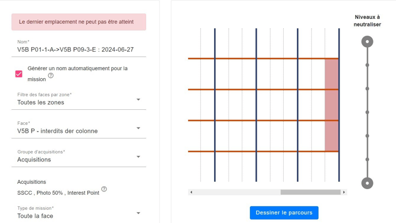Expand Type de mission dropdown
Viewport: 396px width, 223px height.
79,213
